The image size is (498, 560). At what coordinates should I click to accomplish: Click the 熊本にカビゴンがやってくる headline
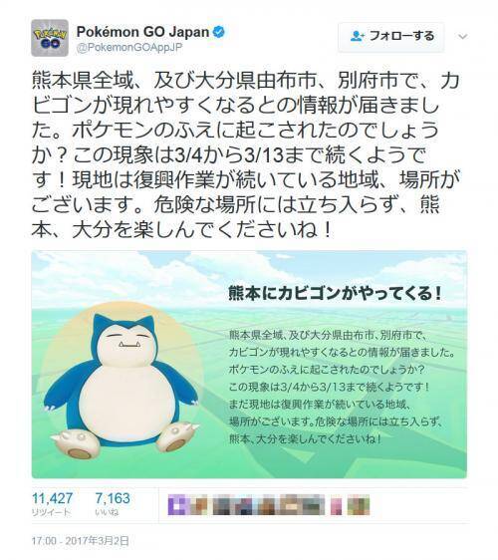click(x=336, y=294)
